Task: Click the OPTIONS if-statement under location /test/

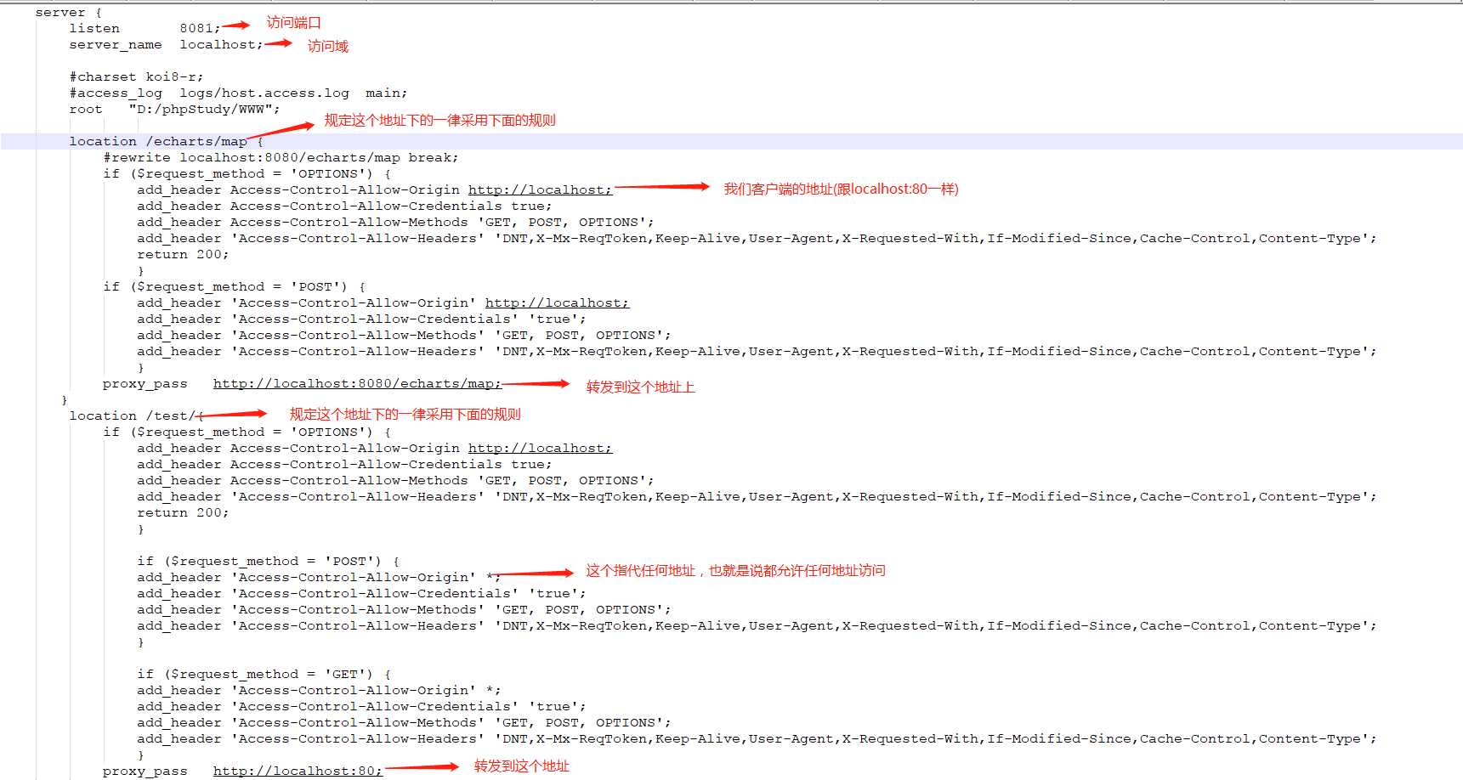Action: click(247, 432)
